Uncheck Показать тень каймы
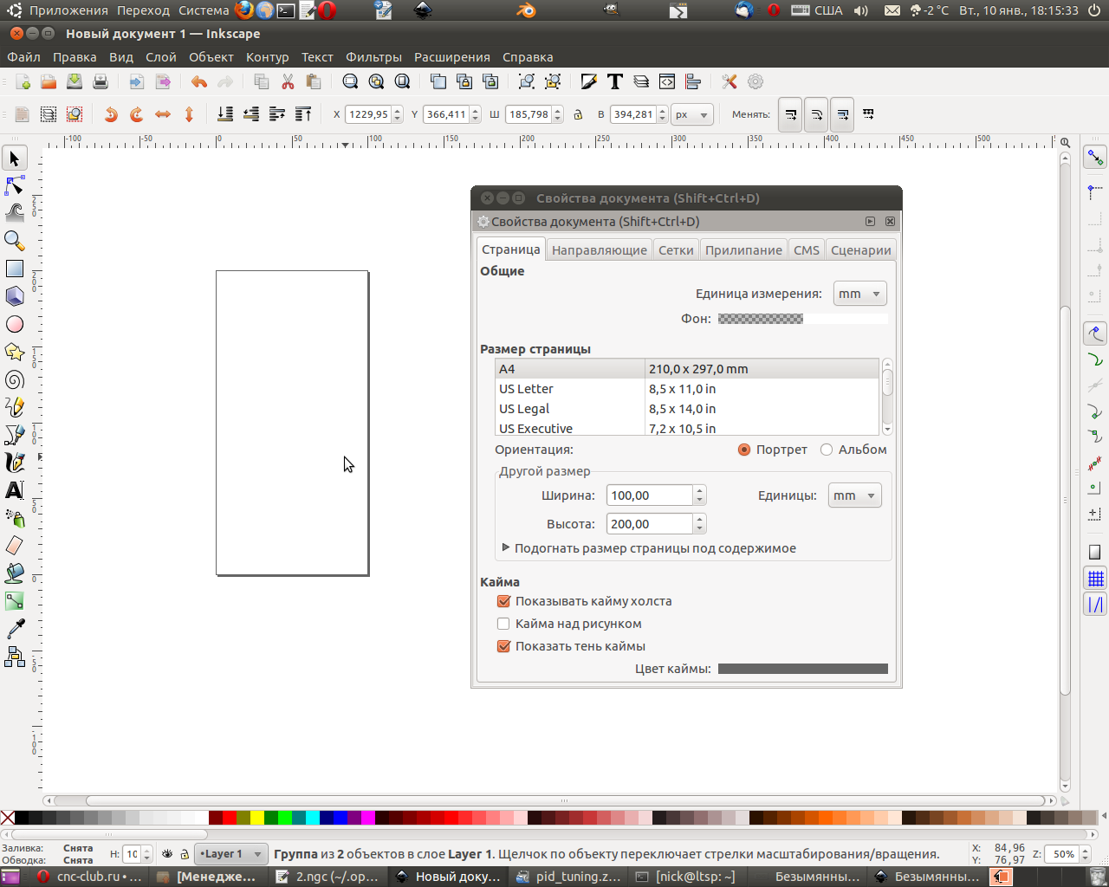The image size is (1109, 887). (x=503, y=646)
